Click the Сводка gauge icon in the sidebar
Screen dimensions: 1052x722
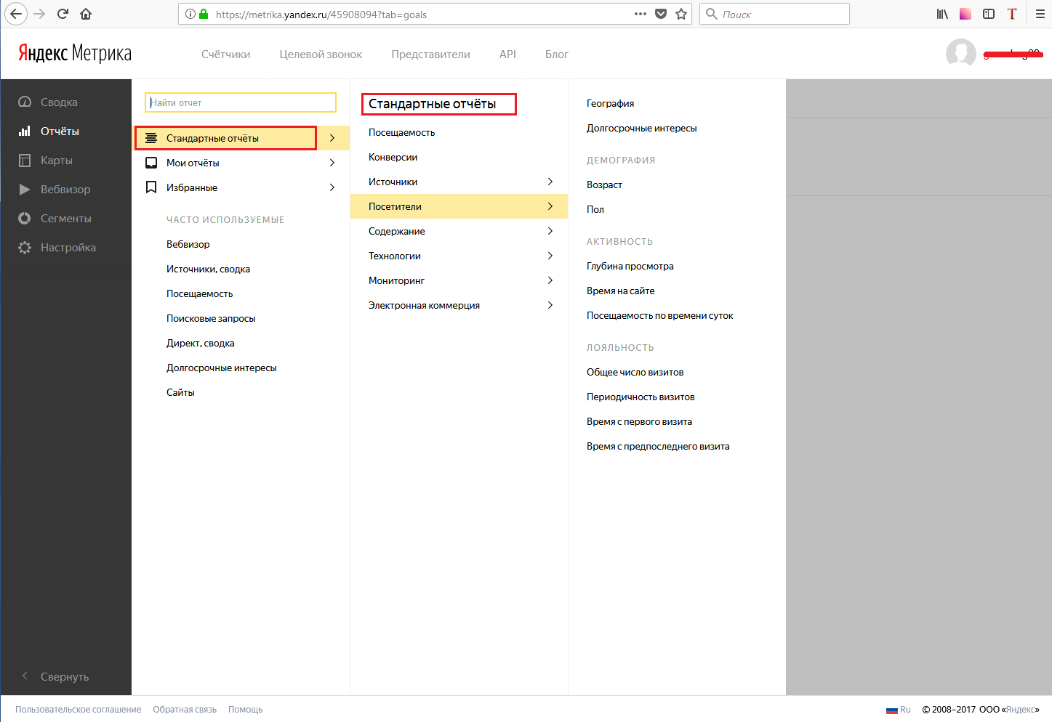click(25, 102)
